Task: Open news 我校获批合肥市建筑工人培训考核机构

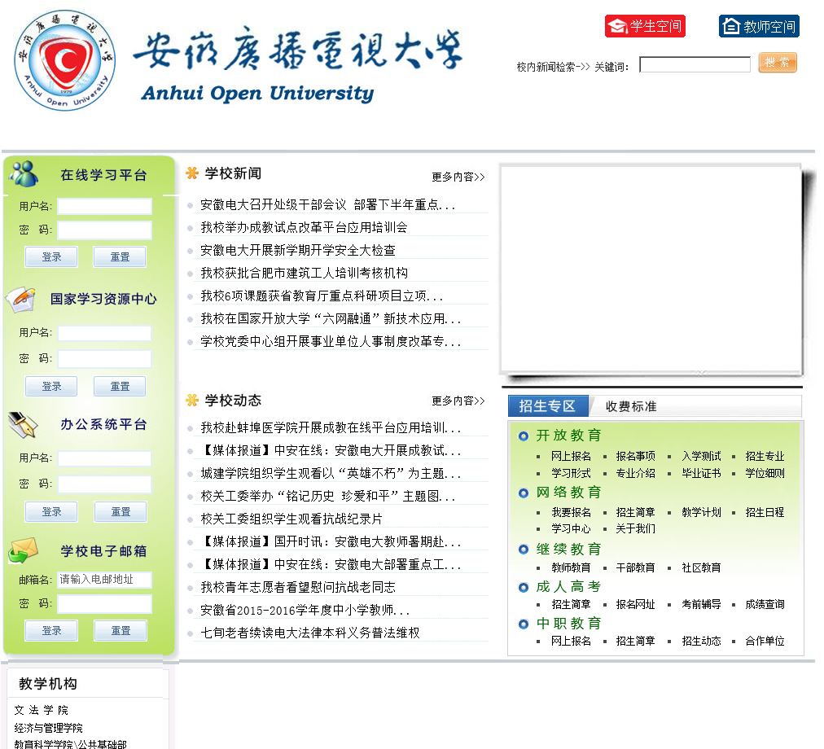Action: (x=304, y=273)
